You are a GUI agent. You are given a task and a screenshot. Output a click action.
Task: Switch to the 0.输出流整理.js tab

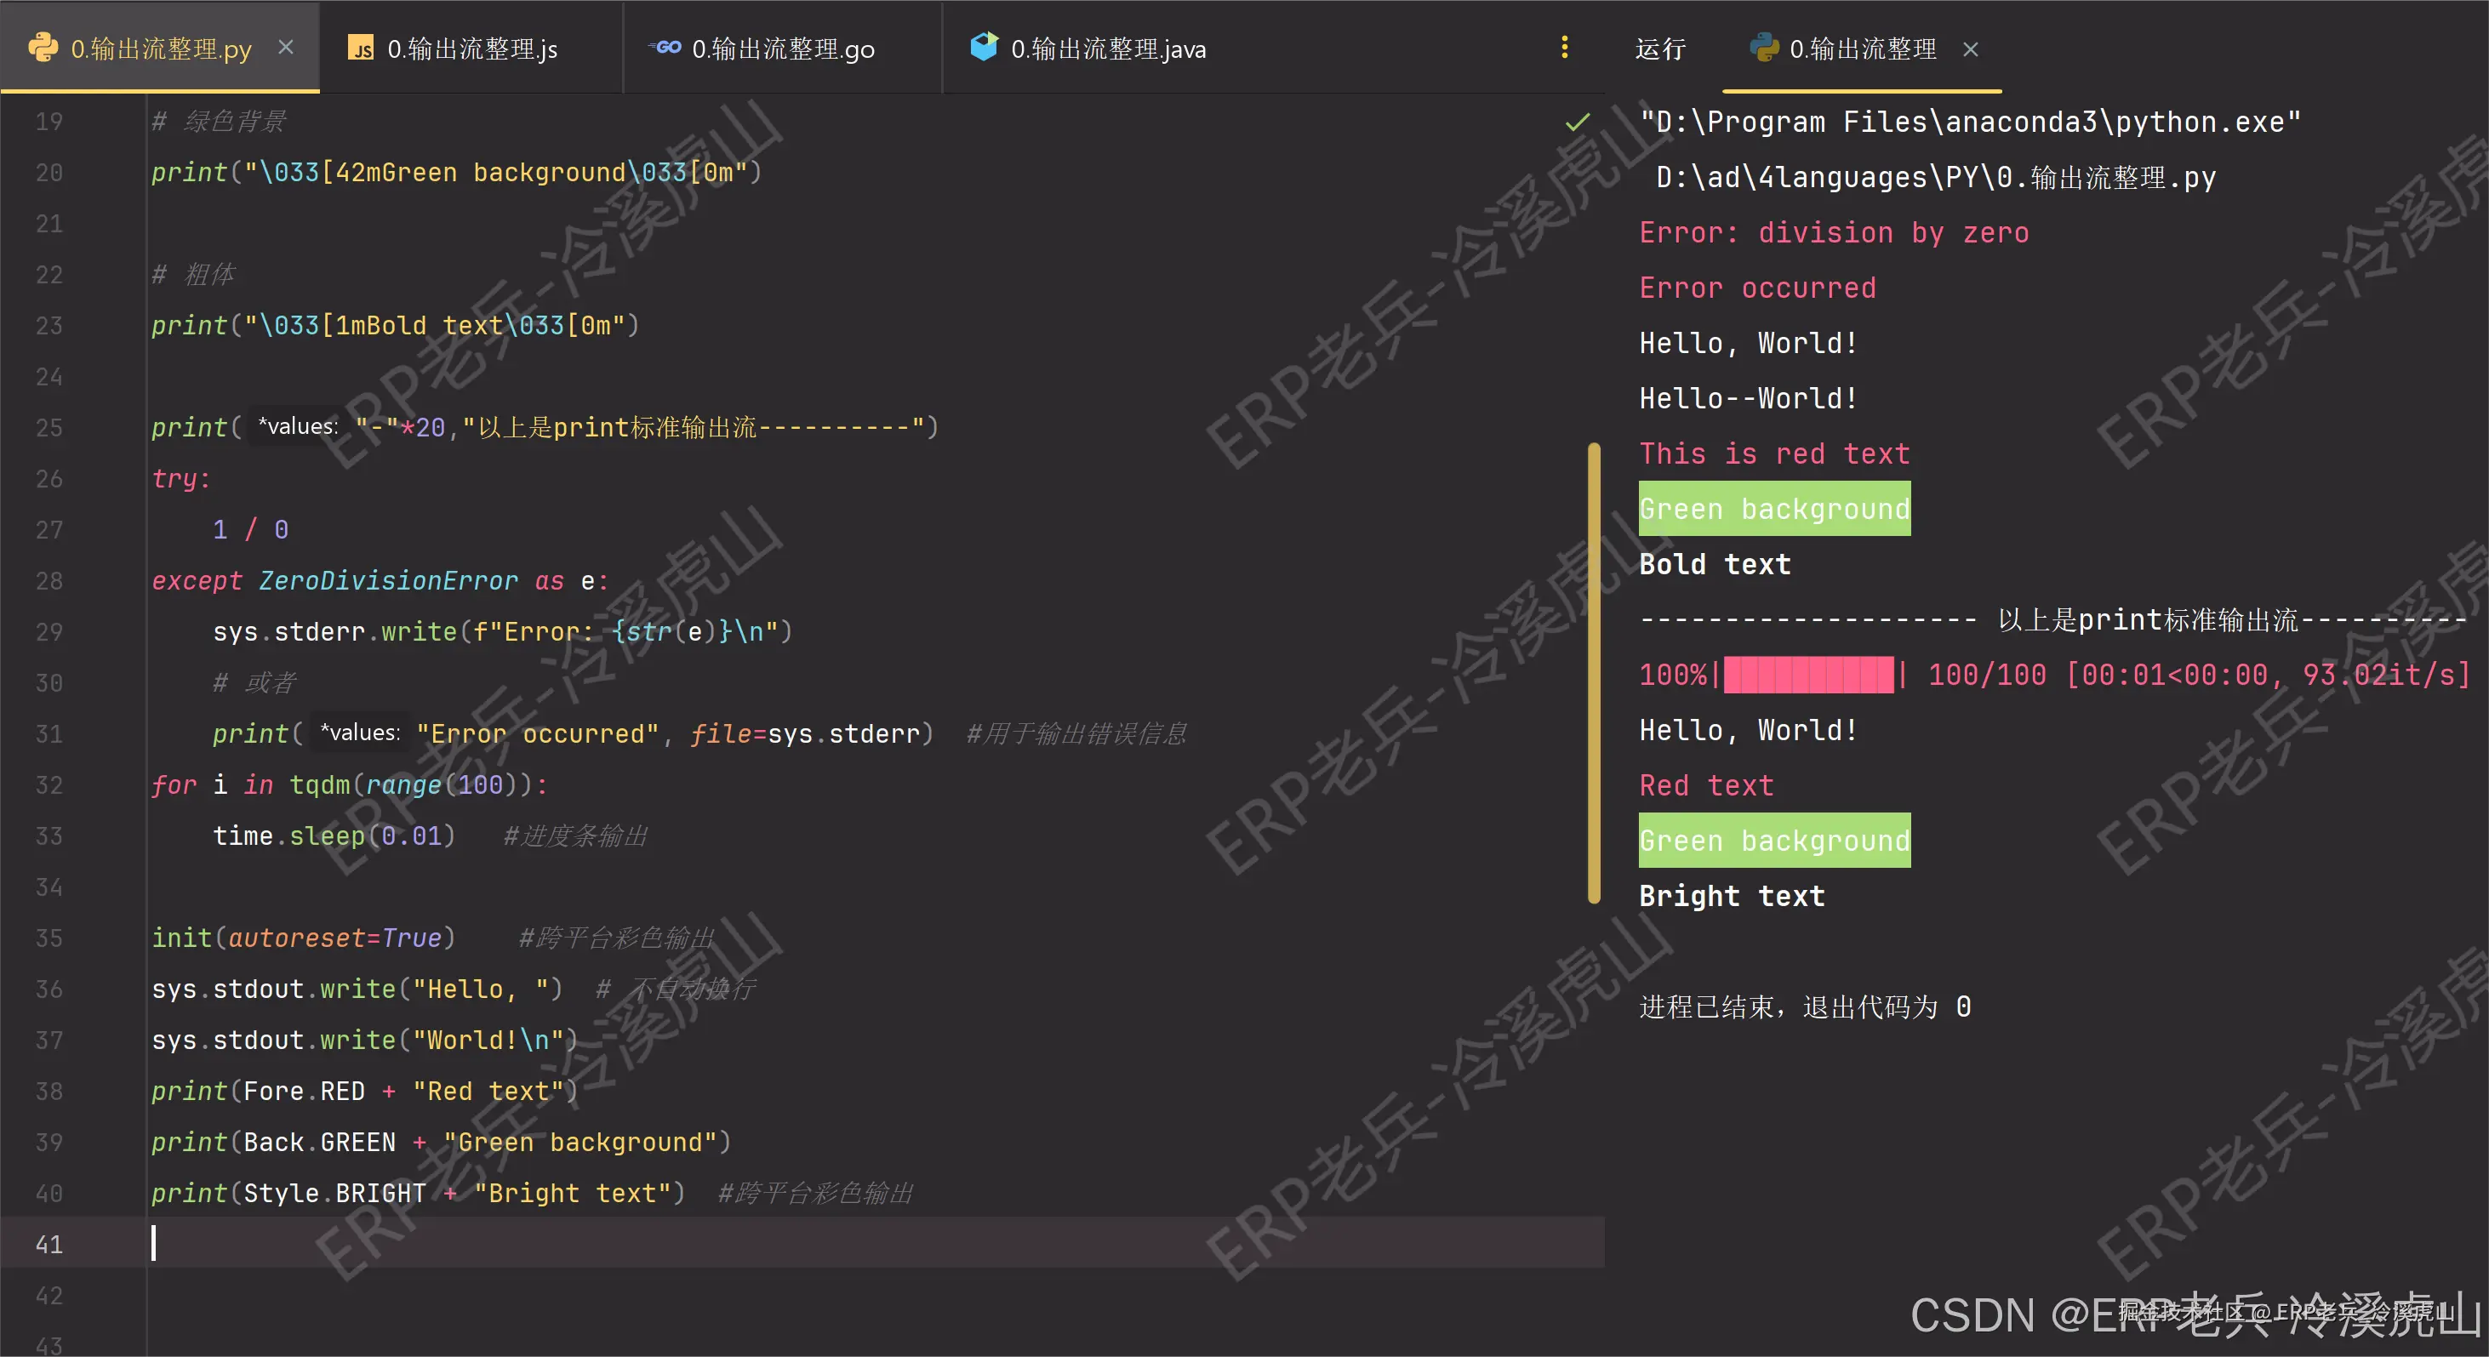471,49
